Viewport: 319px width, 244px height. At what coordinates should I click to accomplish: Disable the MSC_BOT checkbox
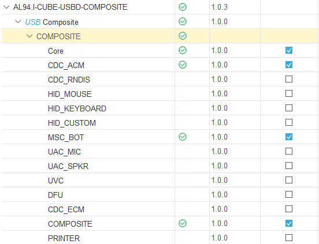pos(289,137)
